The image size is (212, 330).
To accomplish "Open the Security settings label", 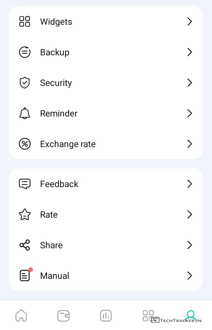I will (x=56, y=83).
